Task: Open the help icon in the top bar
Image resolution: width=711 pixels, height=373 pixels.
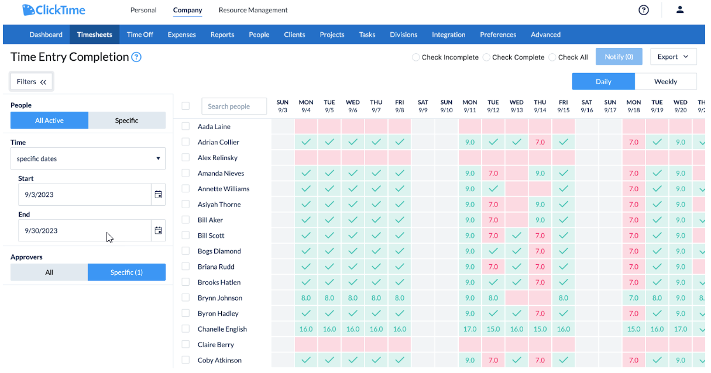Action: [x=644, y=10]
